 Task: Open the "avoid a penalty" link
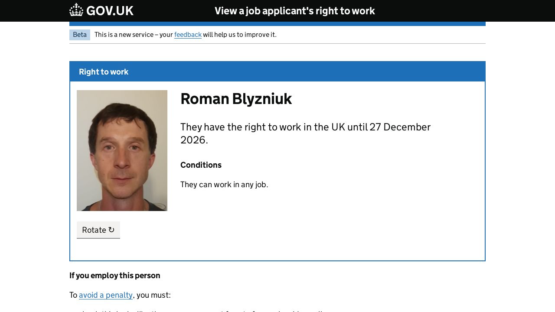point(106,295)
